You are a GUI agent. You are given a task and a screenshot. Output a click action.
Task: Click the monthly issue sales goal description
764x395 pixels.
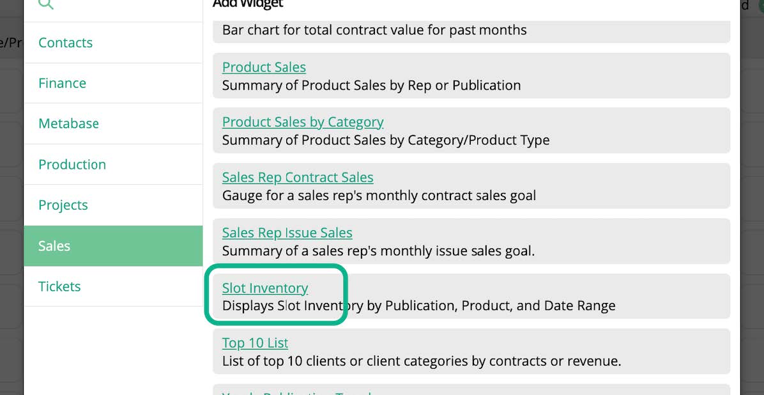point(378,251)
